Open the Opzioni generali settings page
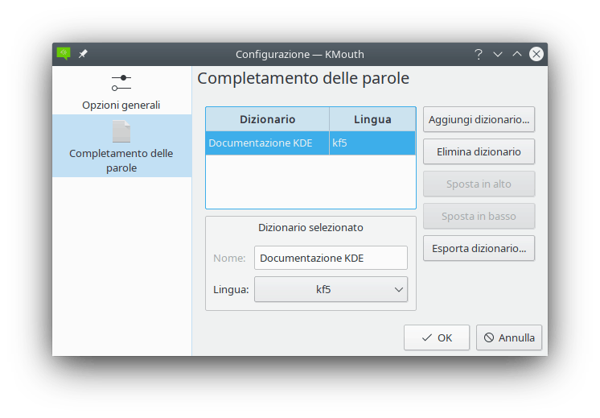 (121, 105)
